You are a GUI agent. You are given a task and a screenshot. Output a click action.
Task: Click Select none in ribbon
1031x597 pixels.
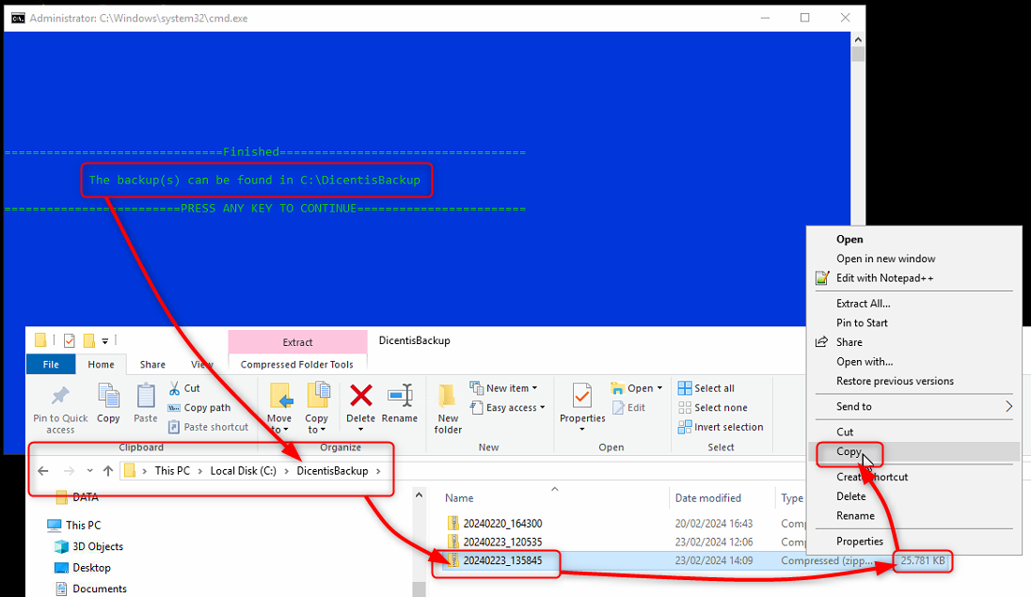pos(713,408)
